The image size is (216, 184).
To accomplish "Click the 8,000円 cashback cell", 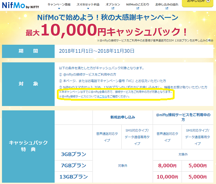I will [x=167, y=166].
